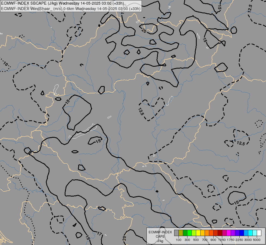Click the legend value 3000
Screen dimensions: 266x245
[x=248, y=240]
